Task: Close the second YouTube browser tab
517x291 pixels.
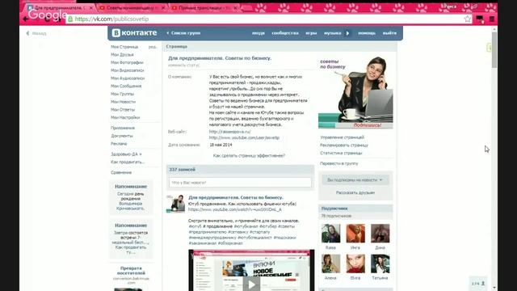Action: click(x=163, y=8)
